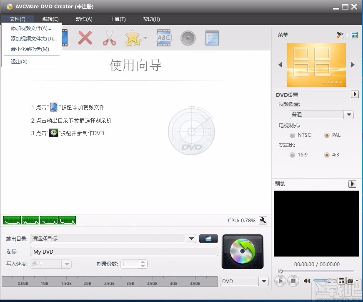Screen dimensions: 363x302
Task: Select the delete video file icon
Action: point(85,38)
